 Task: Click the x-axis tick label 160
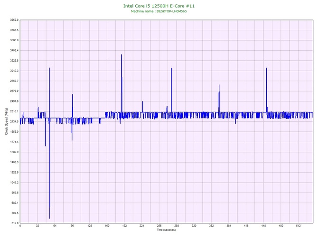point(107,226)
